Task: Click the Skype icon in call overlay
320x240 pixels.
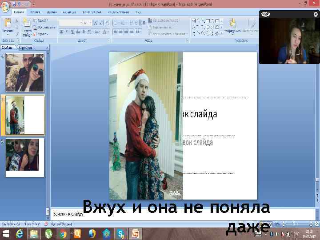Action: 265,14
